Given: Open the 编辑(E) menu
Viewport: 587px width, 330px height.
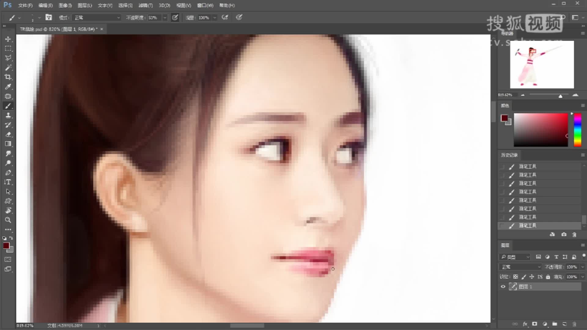Looking at the screenshot, I should pyautogui.click(x=46, y=5).
